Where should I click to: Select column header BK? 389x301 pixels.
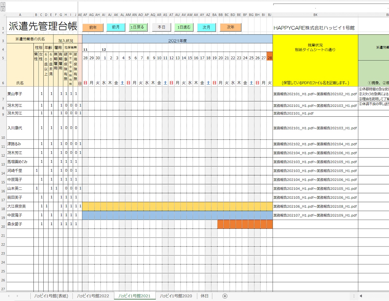[315, 15]
